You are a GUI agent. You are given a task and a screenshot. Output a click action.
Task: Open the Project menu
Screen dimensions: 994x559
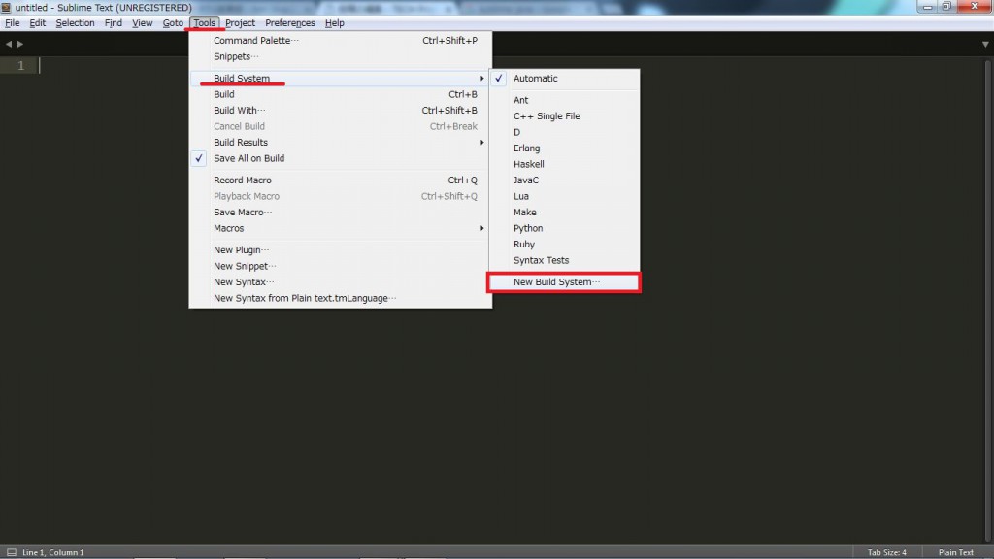click(x=240, y=22)
